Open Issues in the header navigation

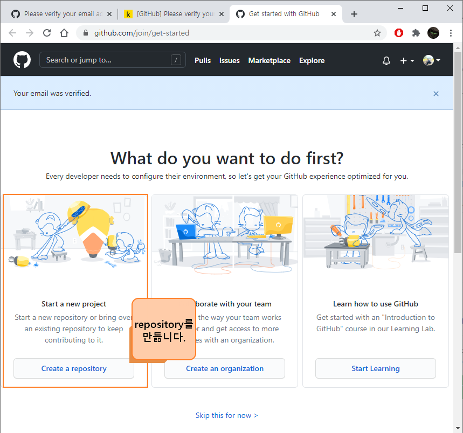tap(230, 60)
